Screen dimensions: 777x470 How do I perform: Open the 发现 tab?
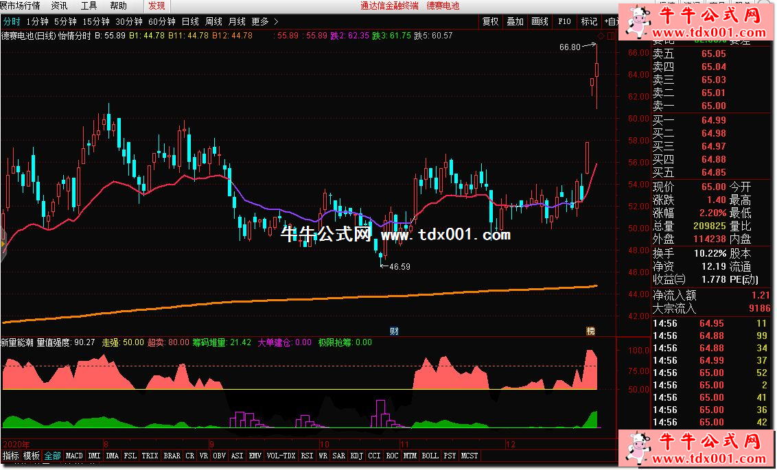coord(156,6)
